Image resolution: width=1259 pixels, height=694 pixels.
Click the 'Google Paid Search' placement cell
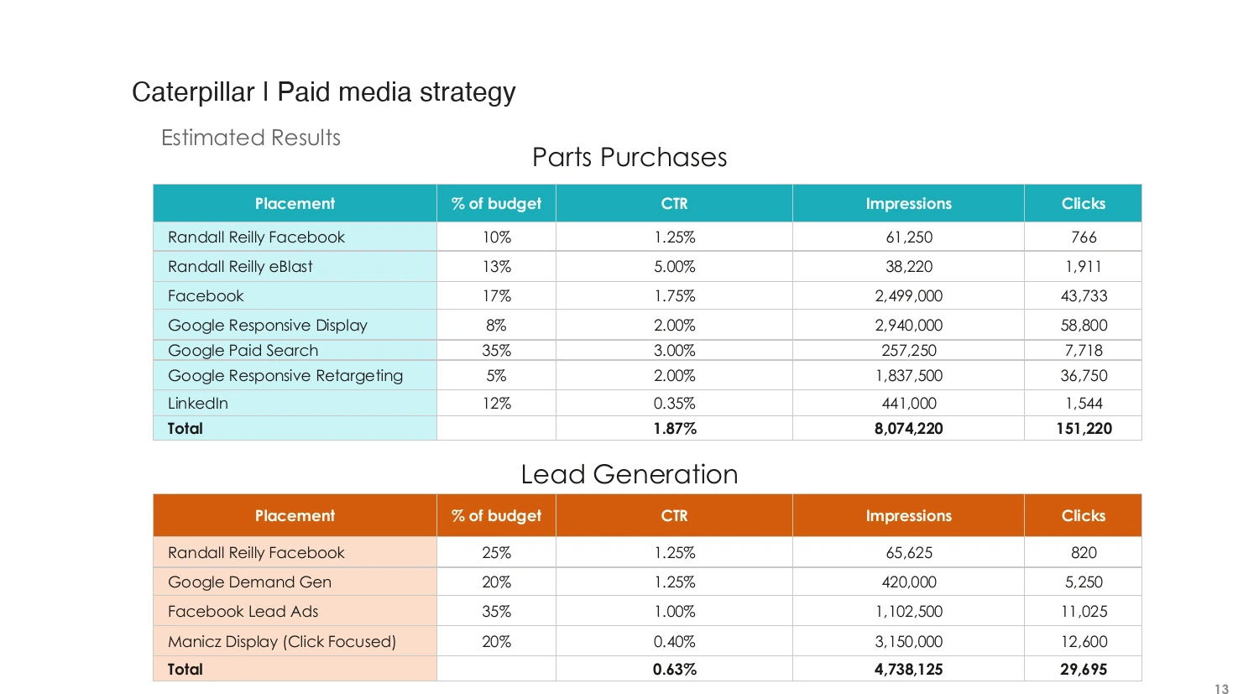point(295,351)
